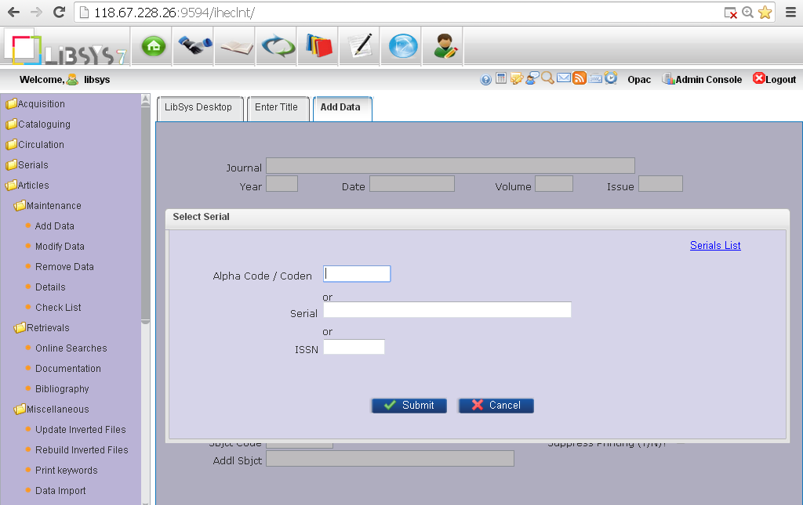Select the pen and paper toolbar icon
This screenshot has height=505, width=803.
(359, 45)
